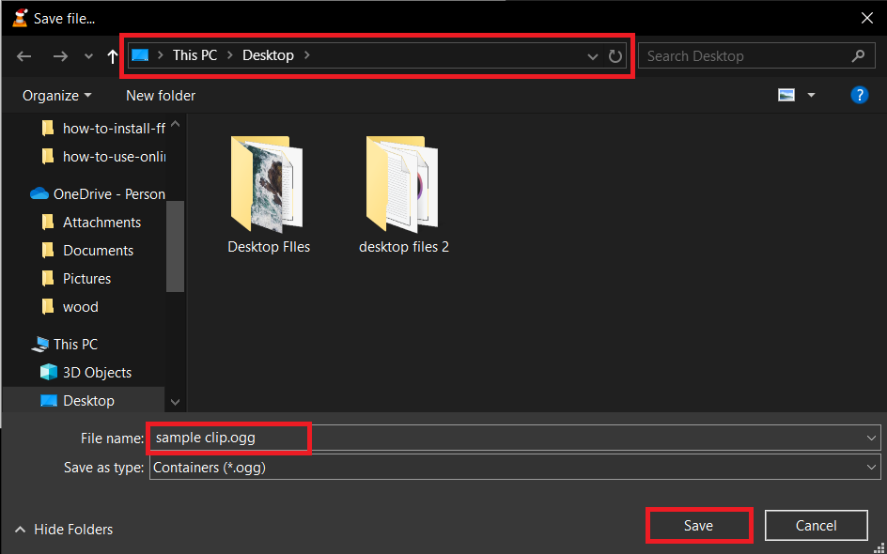This screenshot has height=554, width=887.
Task: Click the VLC cone icon in titlebar
Action: coord(20,17)
